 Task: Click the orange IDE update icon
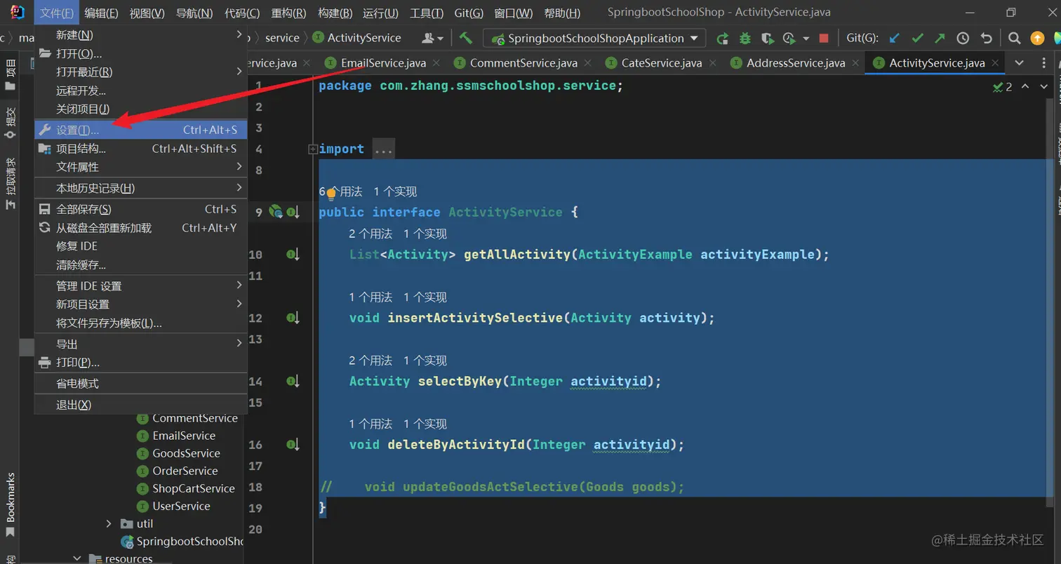(x=1037, y=39)
